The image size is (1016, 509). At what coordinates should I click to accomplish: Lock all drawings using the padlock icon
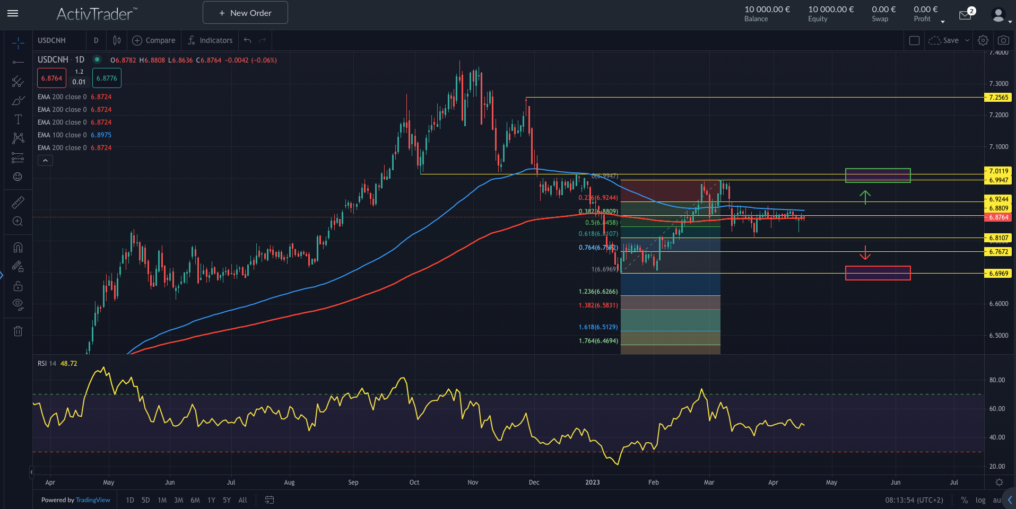coord(18,286)
